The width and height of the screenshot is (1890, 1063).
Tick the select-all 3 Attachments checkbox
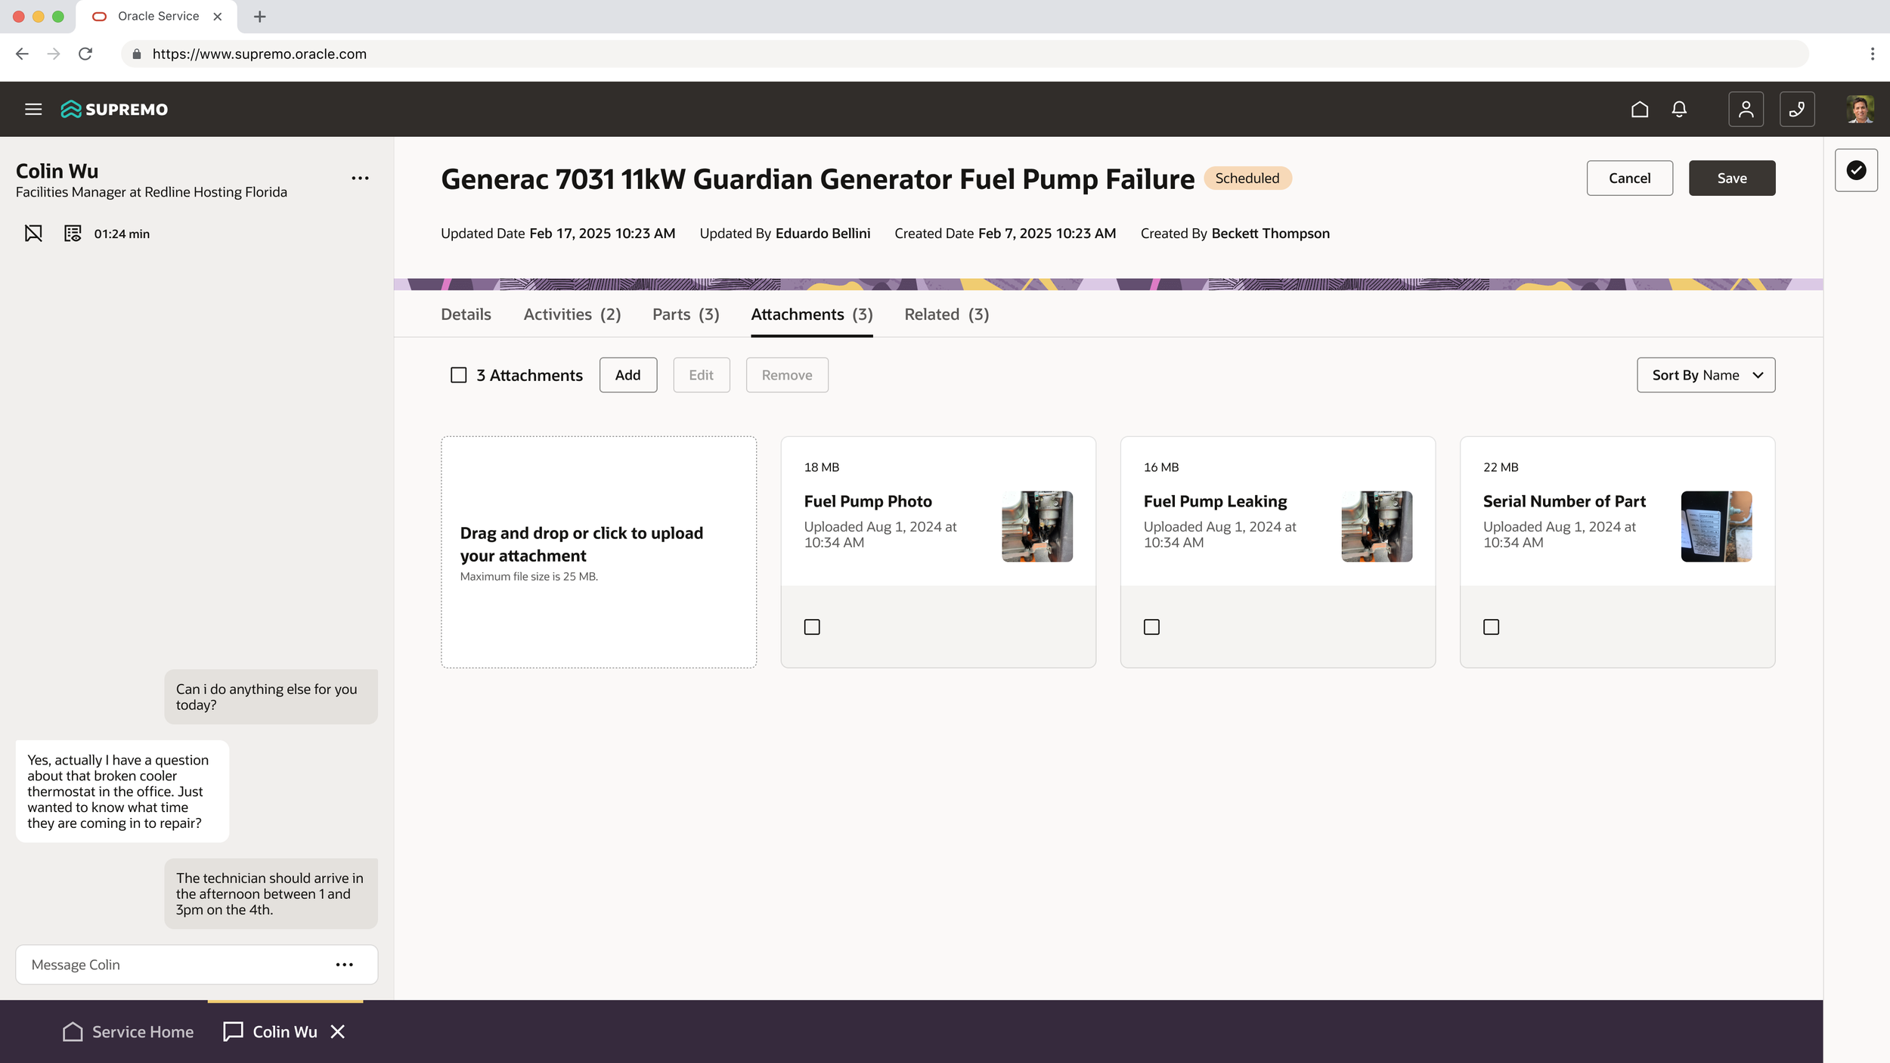click(458, 375)
